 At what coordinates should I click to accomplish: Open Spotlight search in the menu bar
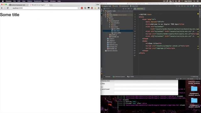[194, 1]
